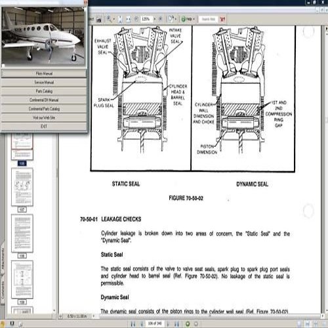Click horizontal scrollbar left arrow
The width and height of the screenshot is (328, 328).
click(94, 316)
